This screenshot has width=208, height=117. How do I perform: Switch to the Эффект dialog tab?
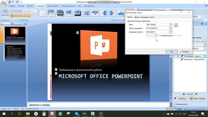(130, 17)
